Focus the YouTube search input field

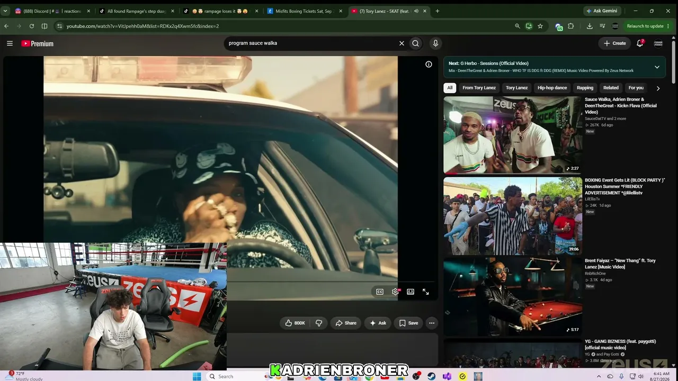311,43
